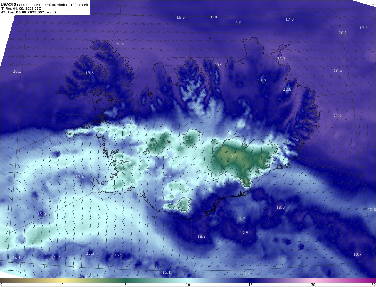
Task: Click the colorbar tick label 1
Action: click(x=63, y=285)
